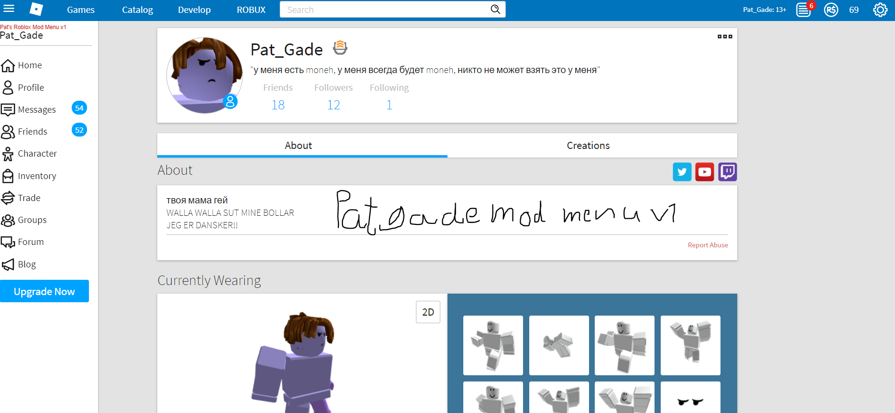The height and width of the screenshot is (413, 895).
Task: Click the Robux currency icon
Action: click(831, 10)
